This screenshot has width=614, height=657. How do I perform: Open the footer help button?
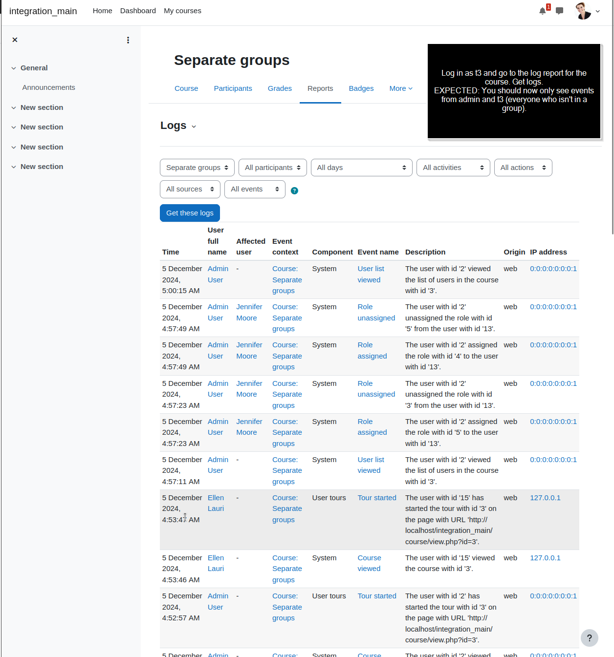[590, 637]
